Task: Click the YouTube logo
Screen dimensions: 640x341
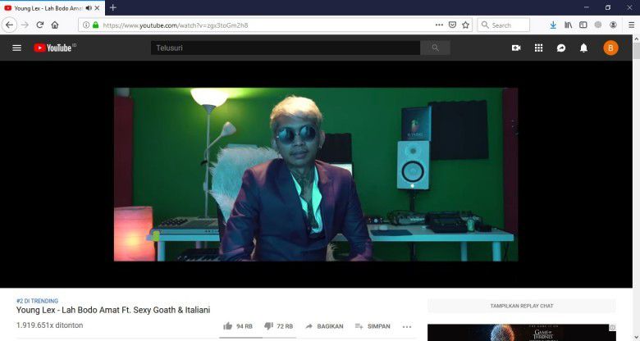Action: (x=54, y=48)
